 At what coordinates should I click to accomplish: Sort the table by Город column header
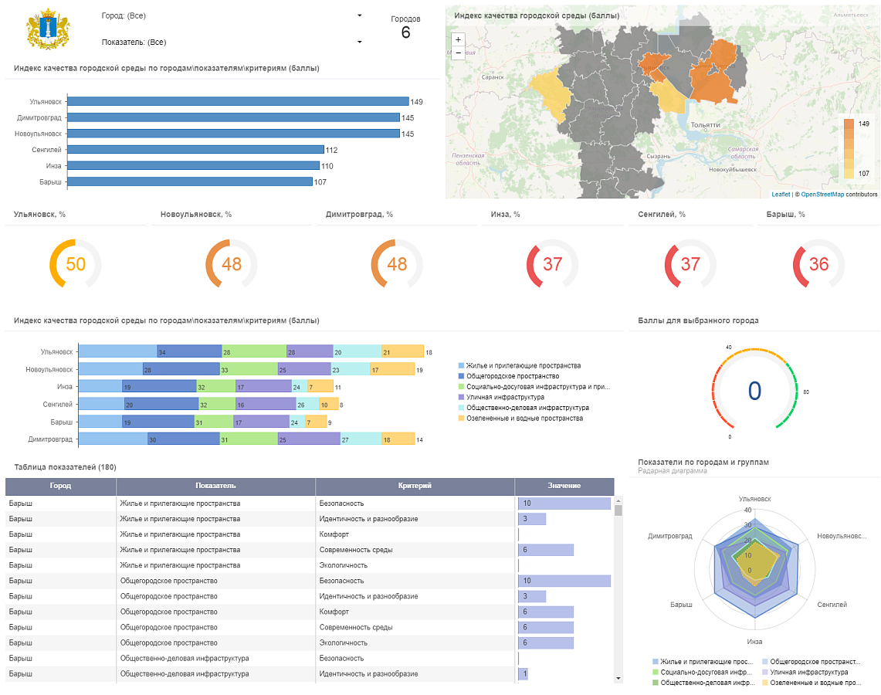(x=61, y=486)
